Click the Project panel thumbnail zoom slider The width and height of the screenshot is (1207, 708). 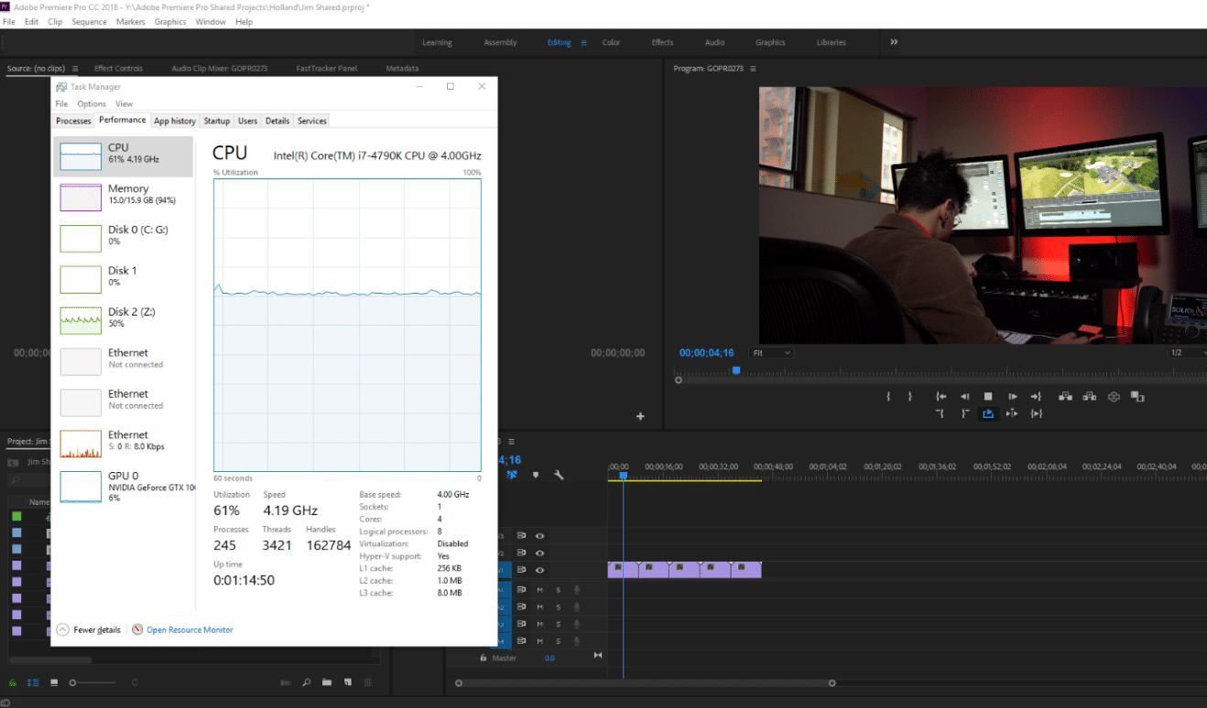73,682
